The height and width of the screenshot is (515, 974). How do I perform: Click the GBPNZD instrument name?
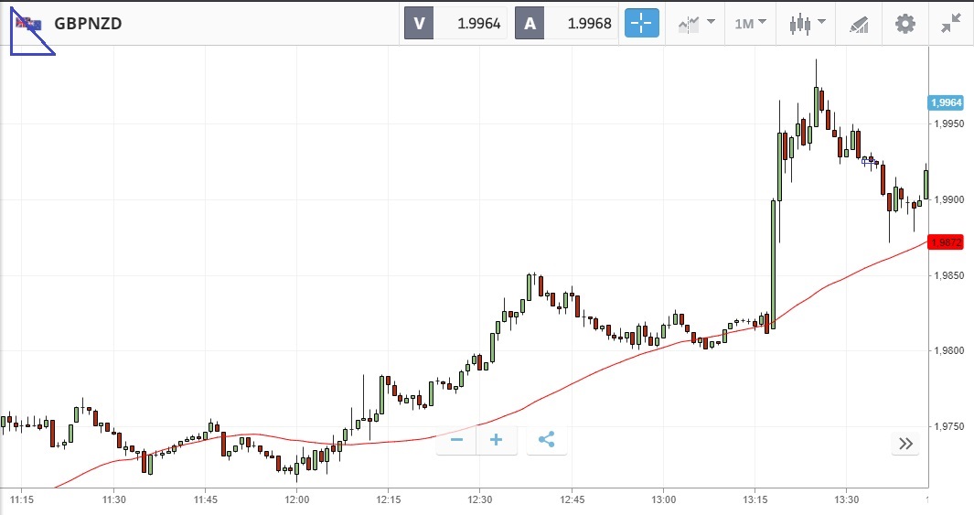coord(88,23)
